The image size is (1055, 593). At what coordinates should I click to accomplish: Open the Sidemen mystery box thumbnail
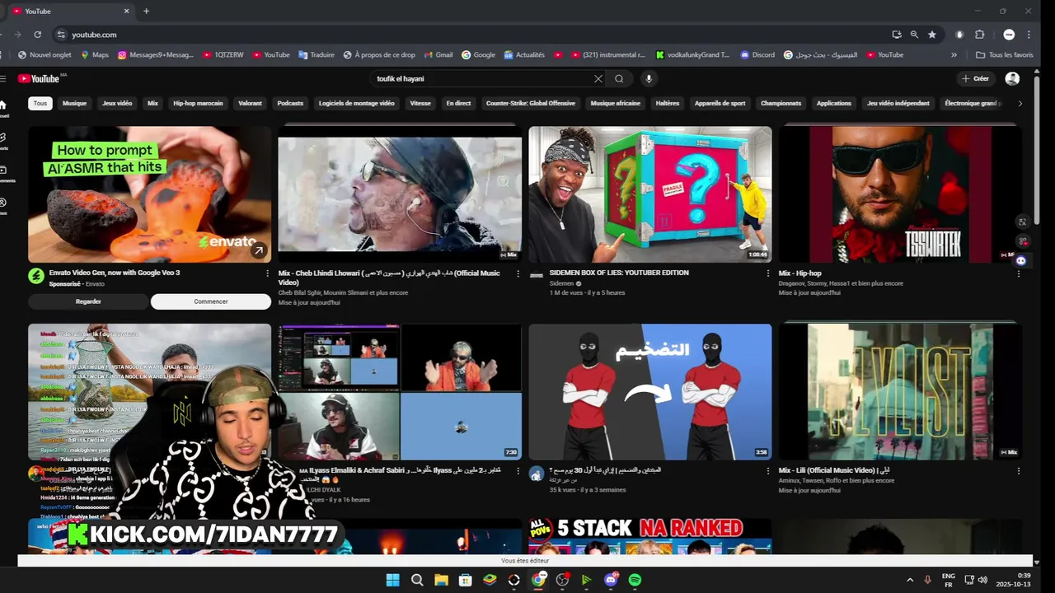650,194
